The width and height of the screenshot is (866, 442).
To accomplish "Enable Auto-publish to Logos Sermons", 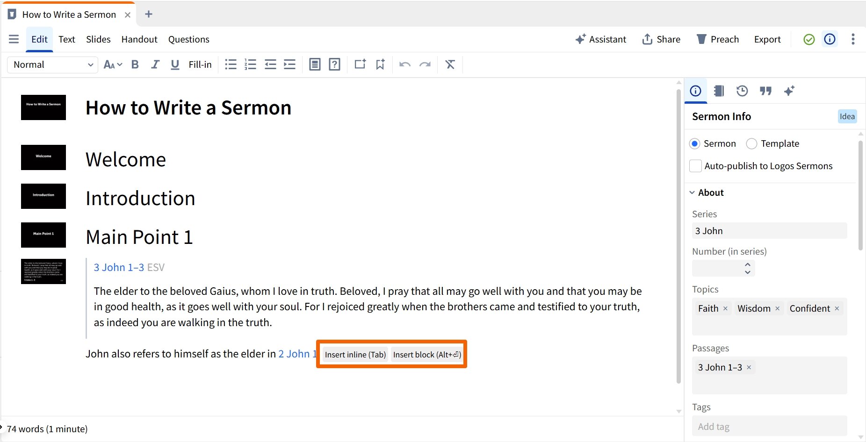I will 695,166.
